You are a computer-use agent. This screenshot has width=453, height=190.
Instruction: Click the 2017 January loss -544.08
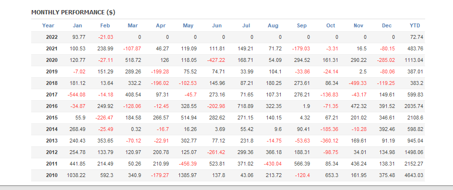point(76,95)
